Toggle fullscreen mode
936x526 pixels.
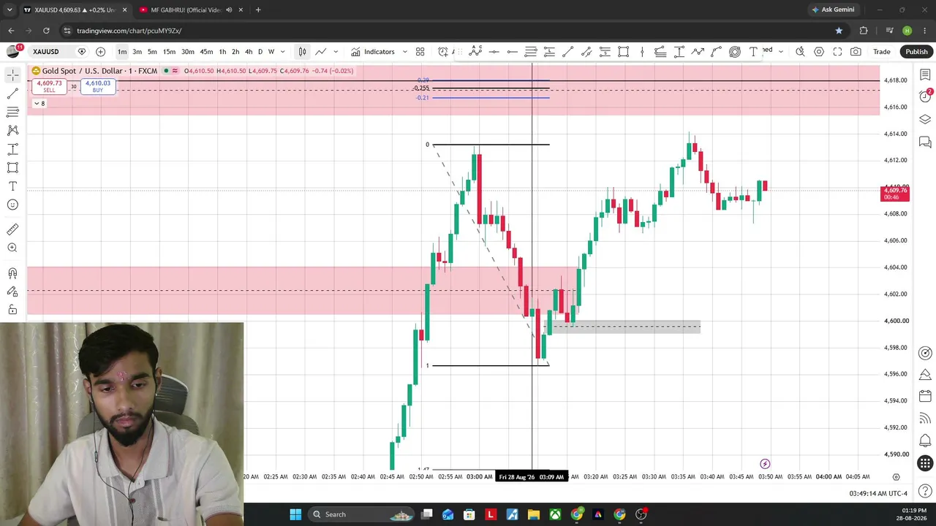[x=837, y=52]
